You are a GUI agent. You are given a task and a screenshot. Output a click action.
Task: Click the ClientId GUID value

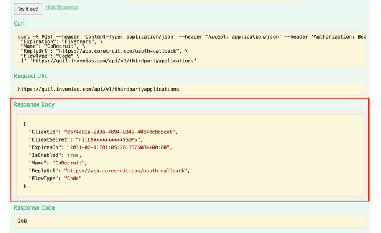[x=119, y=132]
